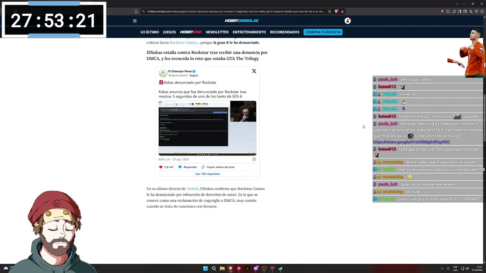Screen dimensions: 486x273
Task: Click the taskbar microphone icon
Action: 448,268
